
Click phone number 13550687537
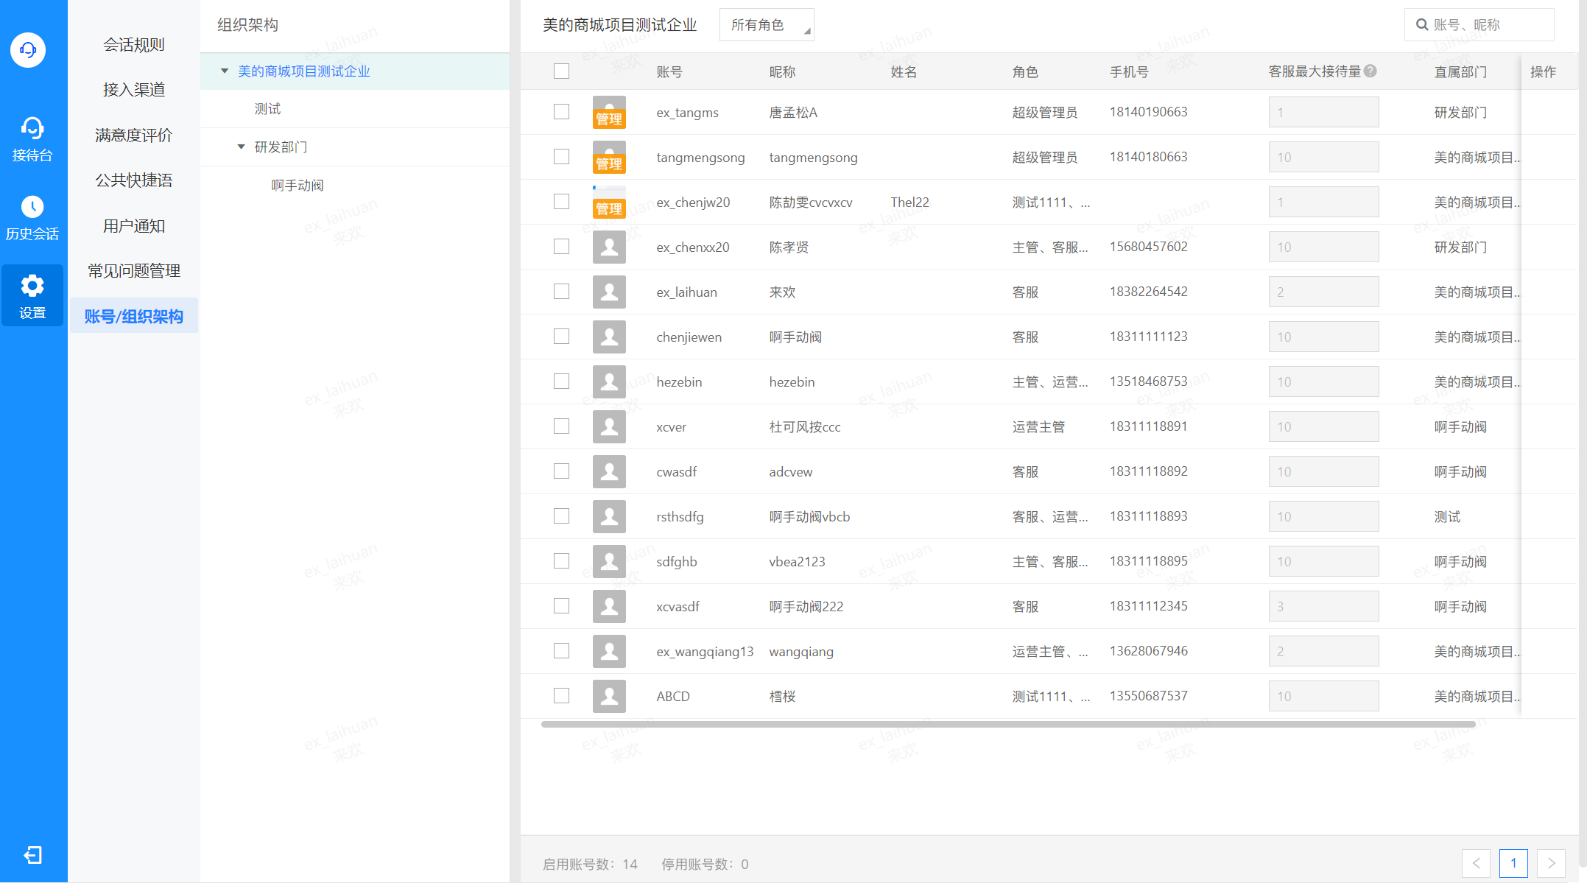[x=1148, y=696]
